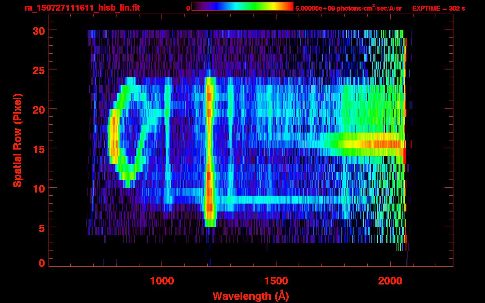This screenshot has width=485, height=303.
Task: Click the y-axis tick label 10
Action: click(39, 188)
